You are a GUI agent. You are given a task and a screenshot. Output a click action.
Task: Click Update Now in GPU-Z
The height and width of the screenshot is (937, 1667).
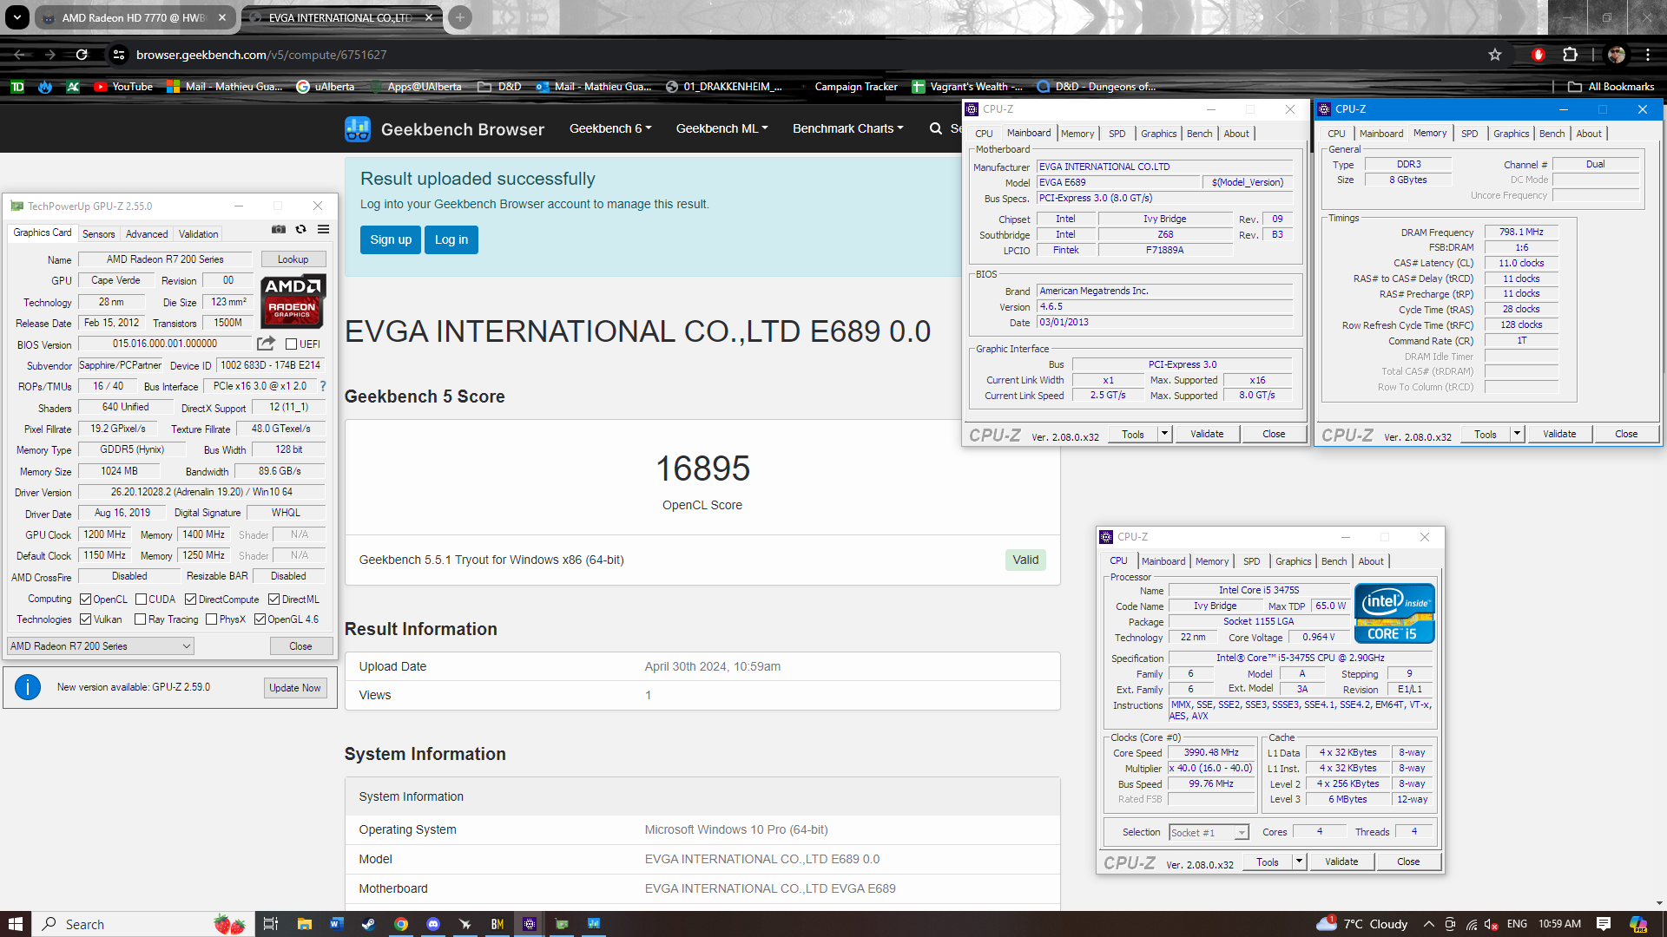tap(294, 688)
